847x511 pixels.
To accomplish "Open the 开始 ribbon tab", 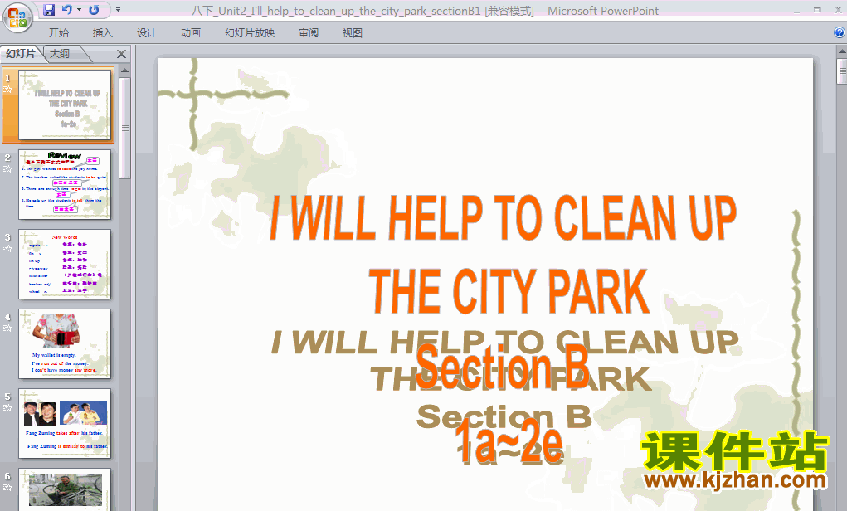I will pos(58,33).
